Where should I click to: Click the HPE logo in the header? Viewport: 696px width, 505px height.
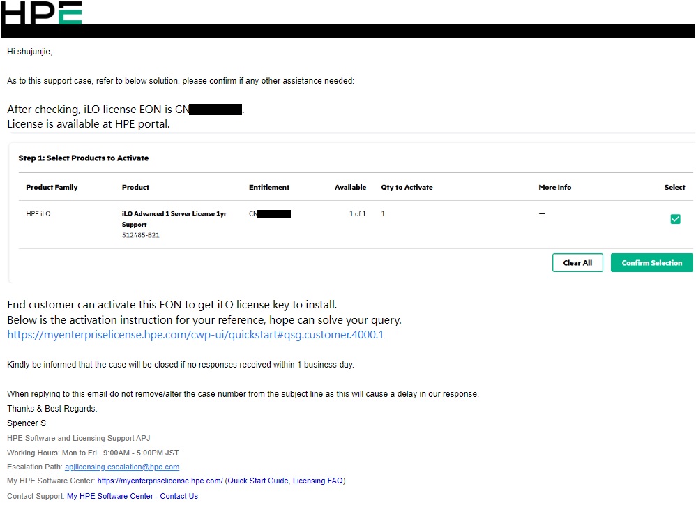tap(41, 13)
